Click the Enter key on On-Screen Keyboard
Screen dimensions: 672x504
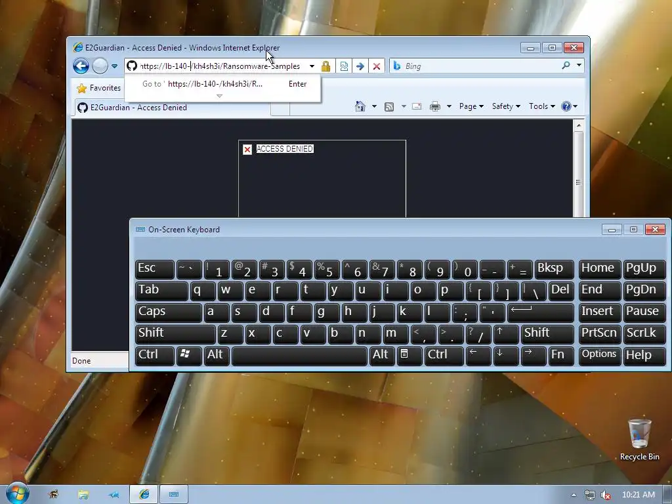pos(541,313)
